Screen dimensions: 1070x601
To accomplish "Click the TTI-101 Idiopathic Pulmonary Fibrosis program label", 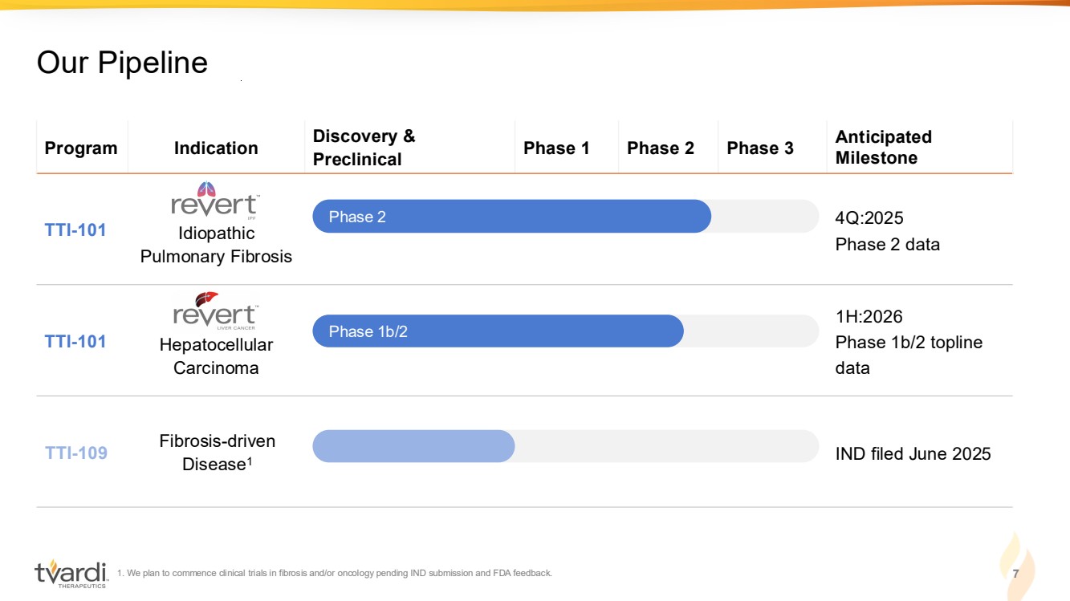I will click(75, 230).
